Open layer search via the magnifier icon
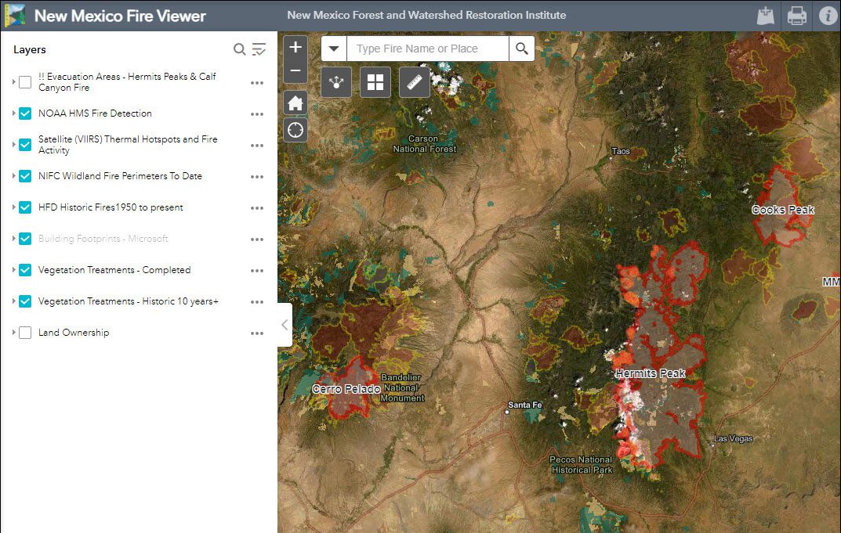This screenshot has height=533, width=841. pyautogui.click(x=239, y=49)
